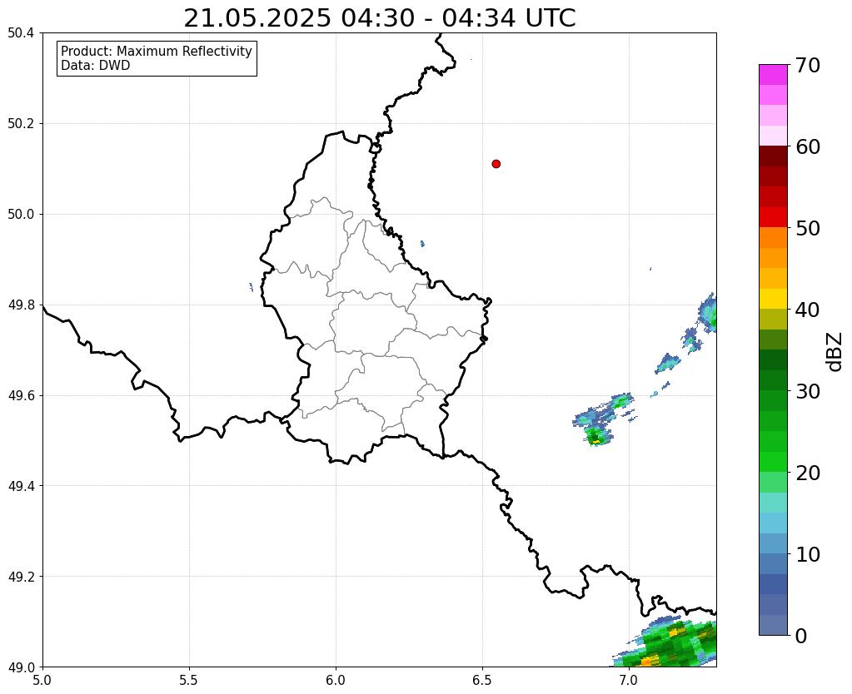Click the dBZ colorbar axis label
The image size is (852, 694).
click(x=835, y=352)
